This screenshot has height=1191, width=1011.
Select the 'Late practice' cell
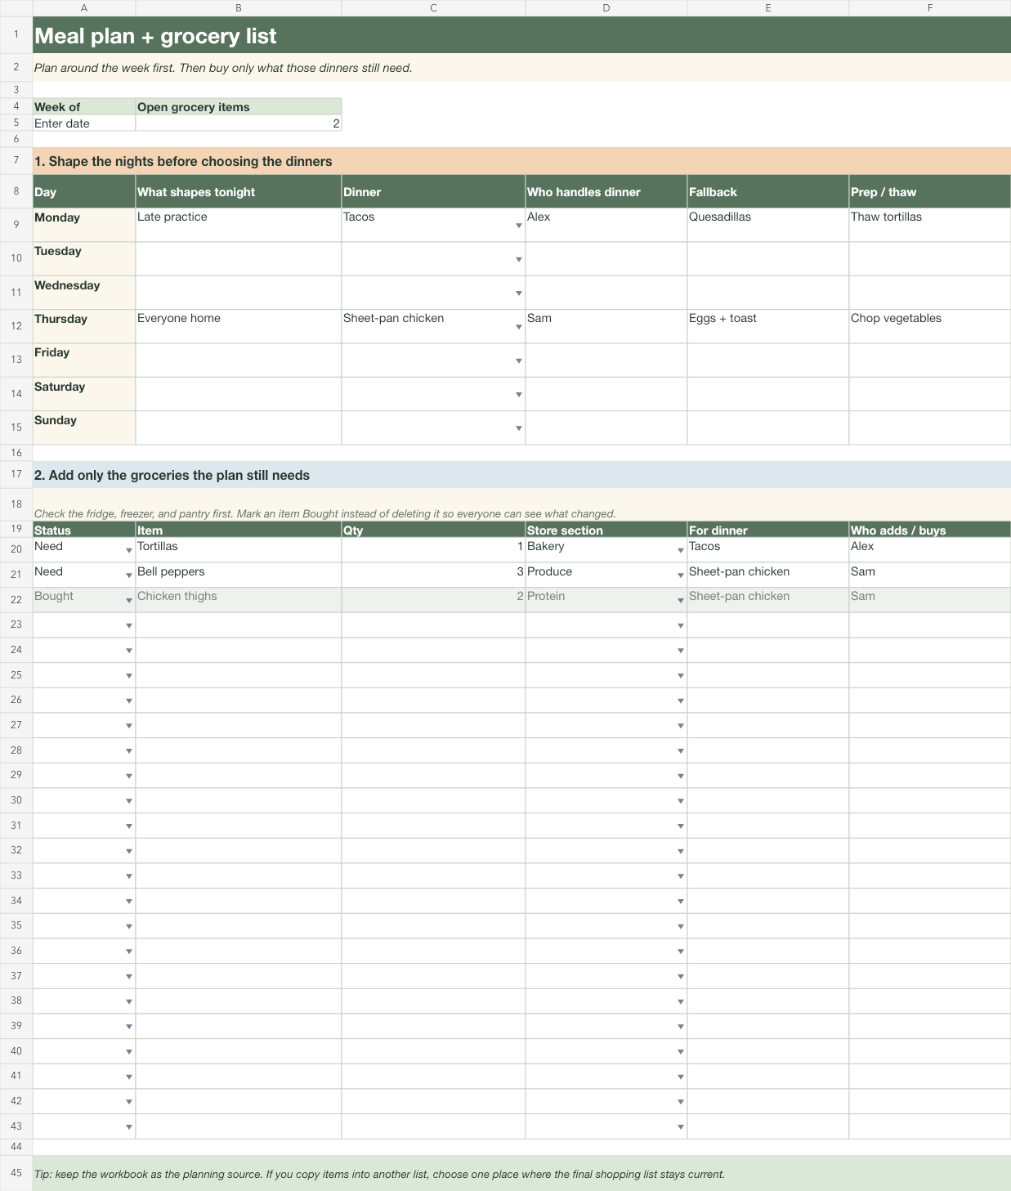point(239,225)
